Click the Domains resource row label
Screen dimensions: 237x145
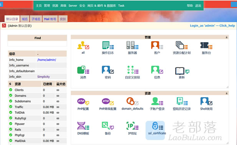click(x=20, y=96)
